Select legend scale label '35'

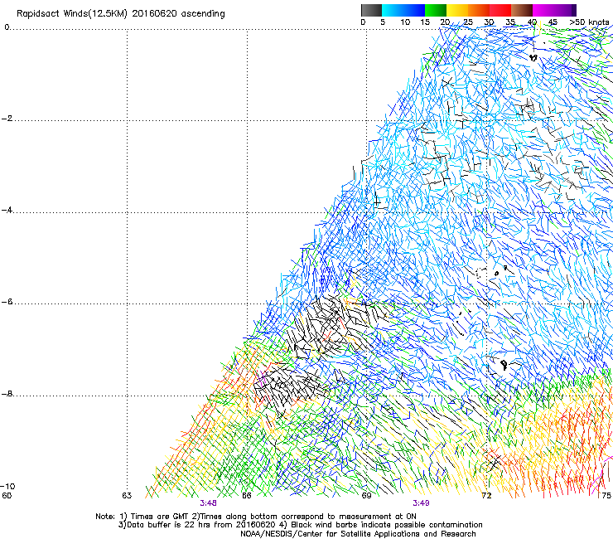(510, 22)
